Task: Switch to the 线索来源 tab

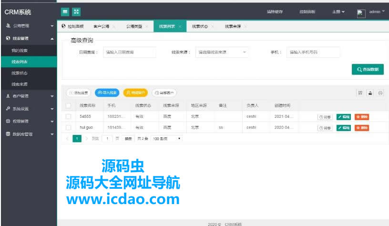Action: point(233,26)
